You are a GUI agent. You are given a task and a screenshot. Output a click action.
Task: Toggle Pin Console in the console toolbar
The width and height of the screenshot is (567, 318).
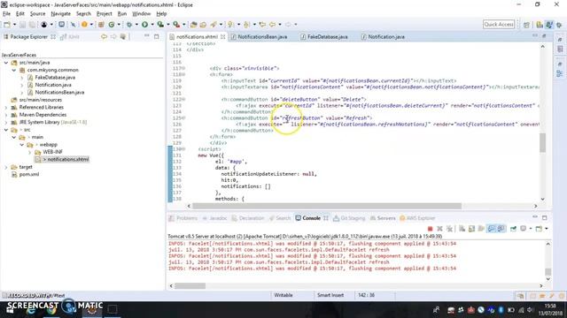pos(513,229)
